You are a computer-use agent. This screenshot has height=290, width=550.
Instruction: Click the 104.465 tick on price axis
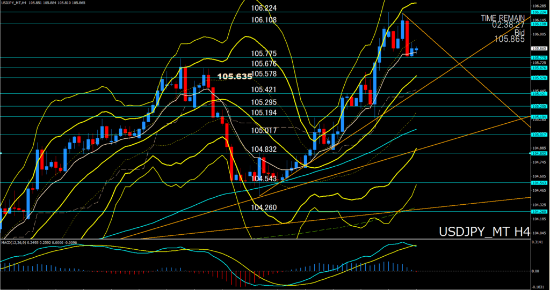pos(538,190)
